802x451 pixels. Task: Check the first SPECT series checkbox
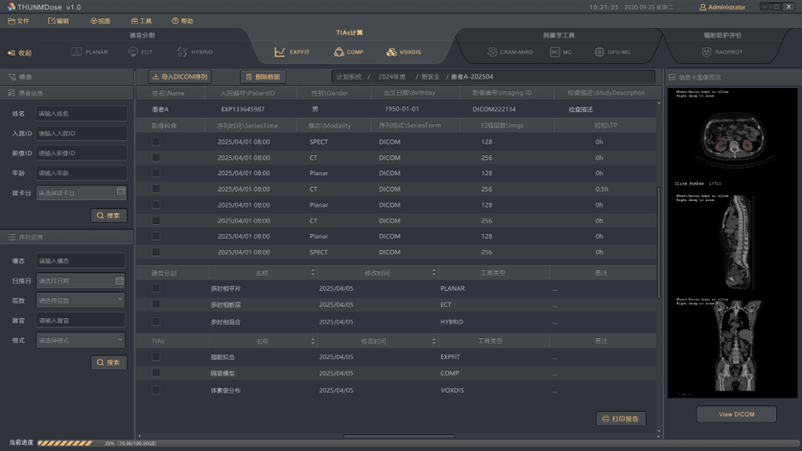(x=156, y=142)
